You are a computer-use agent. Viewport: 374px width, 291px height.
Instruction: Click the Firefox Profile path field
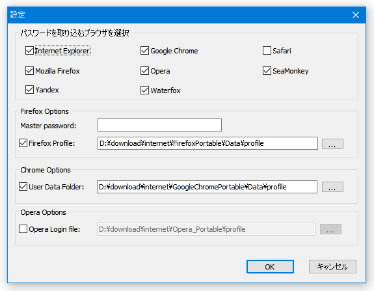click(x=207, y=143)
